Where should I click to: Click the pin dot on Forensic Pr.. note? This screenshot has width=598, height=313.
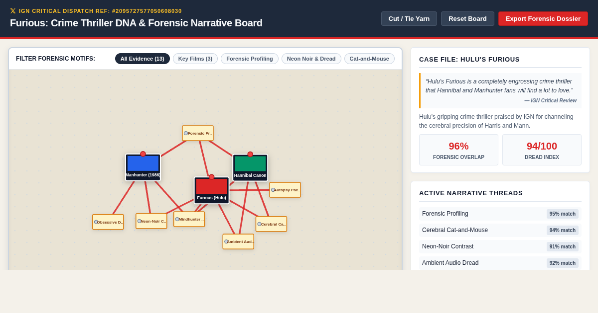pos(186,133)
